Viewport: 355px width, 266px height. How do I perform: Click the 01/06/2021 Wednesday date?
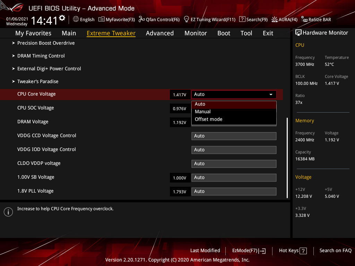[x=17, y=21]
